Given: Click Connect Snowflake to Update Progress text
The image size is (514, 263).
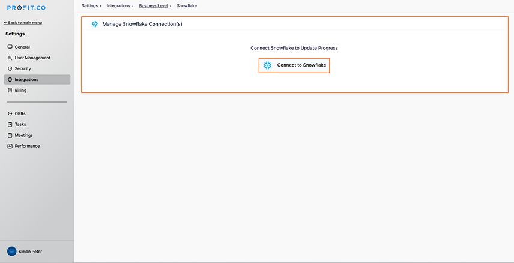Looking at the screenshot, I should click(x=294, y=48).
